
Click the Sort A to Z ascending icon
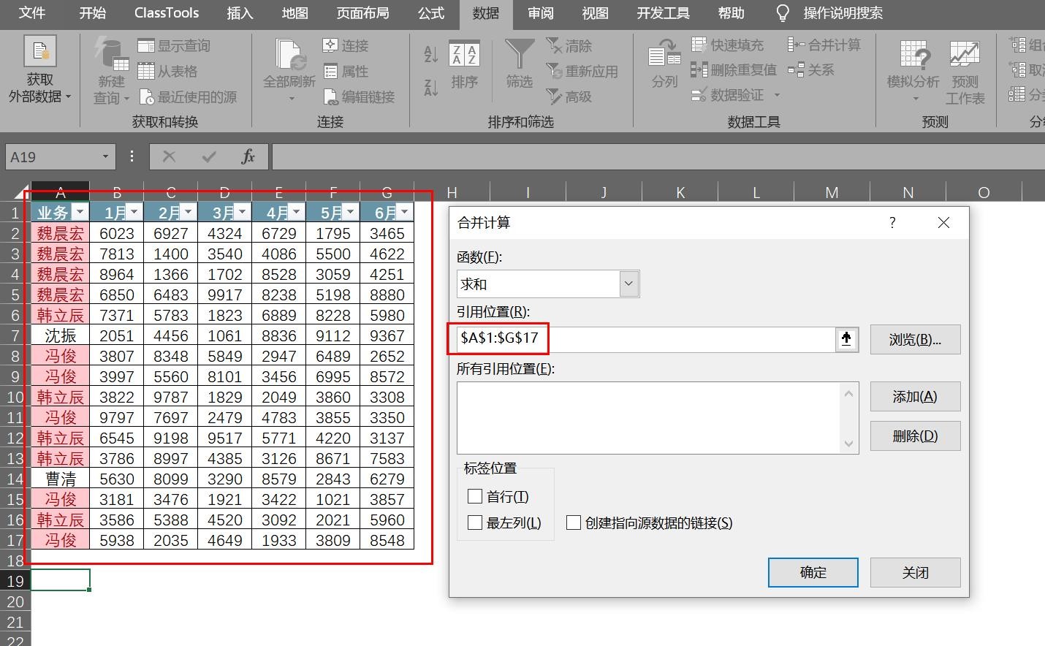point(431,54)
